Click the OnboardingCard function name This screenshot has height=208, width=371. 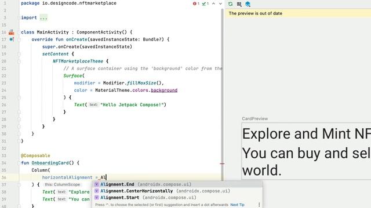point(50,163)
